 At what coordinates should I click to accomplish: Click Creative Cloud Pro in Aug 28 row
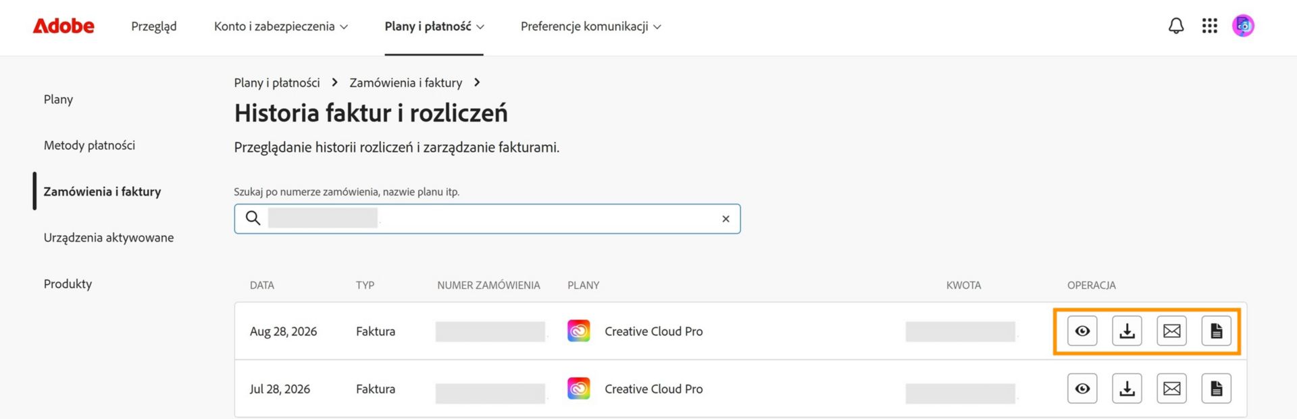click(x=654, y=331)
